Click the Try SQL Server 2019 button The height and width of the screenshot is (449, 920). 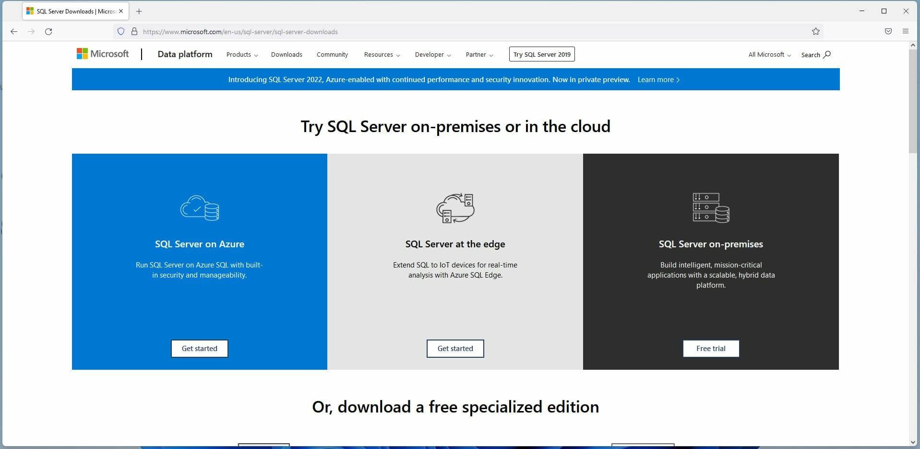point(541,54)
